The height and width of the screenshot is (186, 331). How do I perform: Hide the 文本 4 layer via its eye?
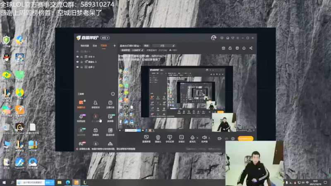77,57
